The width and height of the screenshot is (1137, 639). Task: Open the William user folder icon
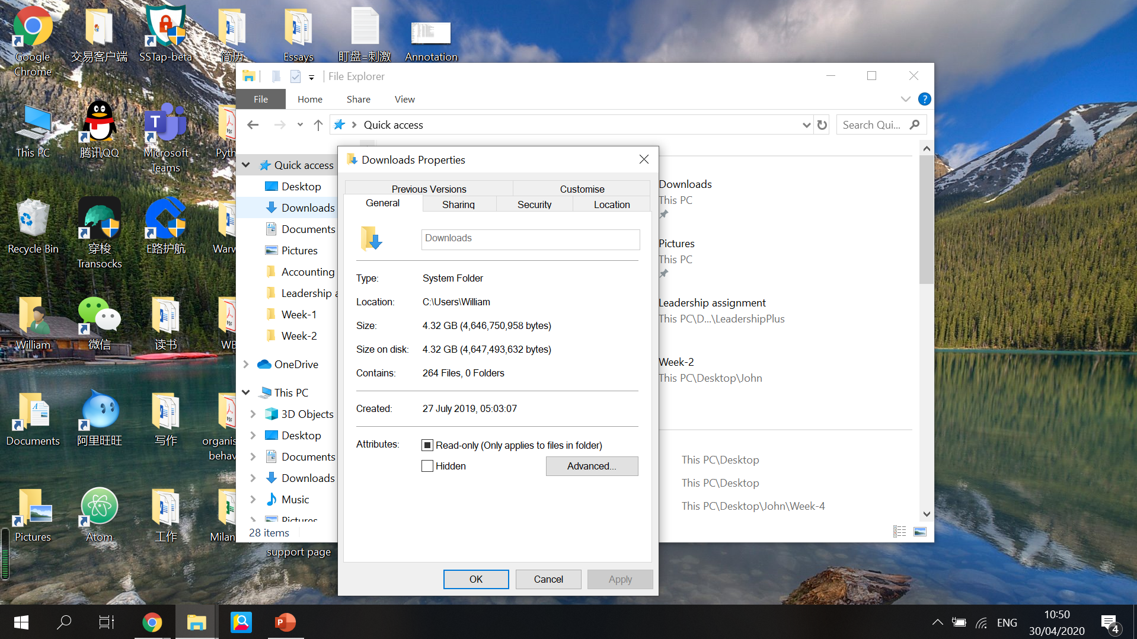click(33, 324)
